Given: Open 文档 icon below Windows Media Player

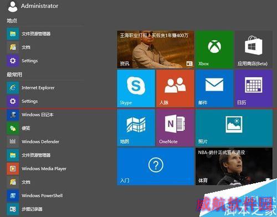Looking at the screenshot, I should [13, 182].
